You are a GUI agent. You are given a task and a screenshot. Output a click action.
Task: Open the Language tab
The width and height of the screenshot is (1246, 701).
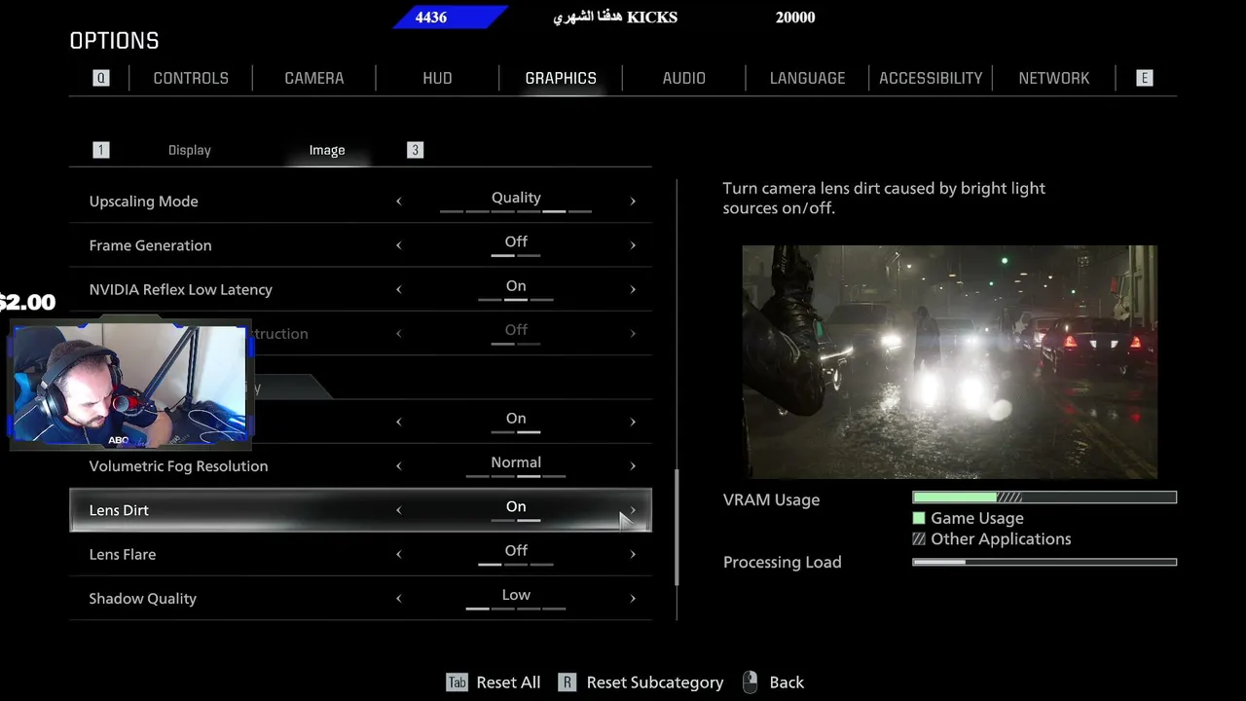(x=807, y=78)
